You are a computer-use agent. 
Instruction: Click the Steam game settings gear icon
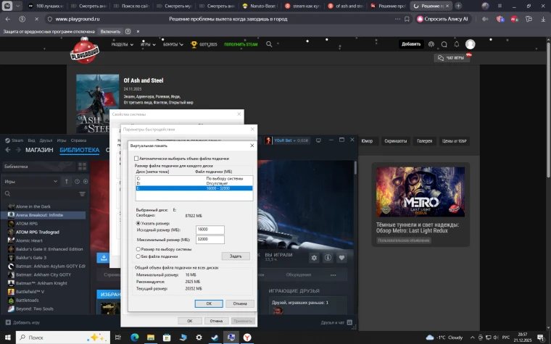[315, 257]
